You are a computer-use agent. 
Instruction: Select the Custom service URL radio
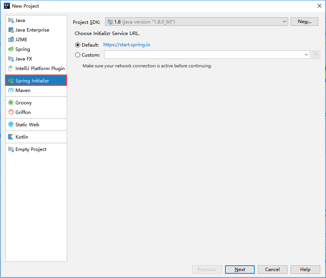[77, 55]
